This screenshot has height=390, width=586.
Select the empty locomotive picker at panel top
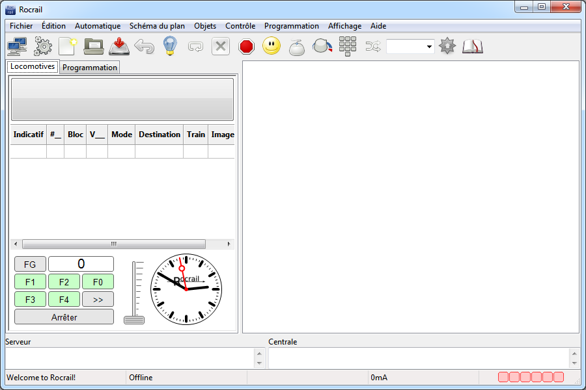[122, 99]
